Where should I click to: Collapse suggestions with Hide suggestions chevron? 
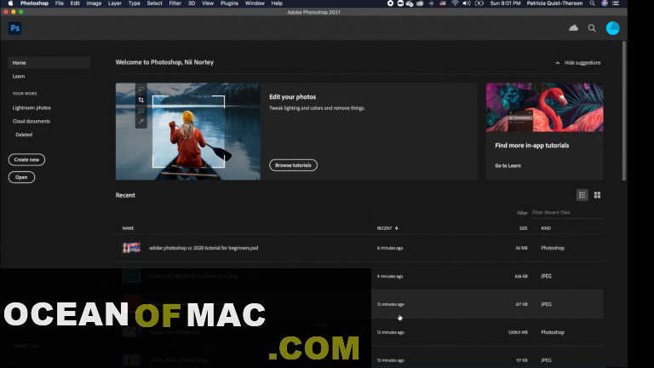pyautogui.click(x=557, y=63)
